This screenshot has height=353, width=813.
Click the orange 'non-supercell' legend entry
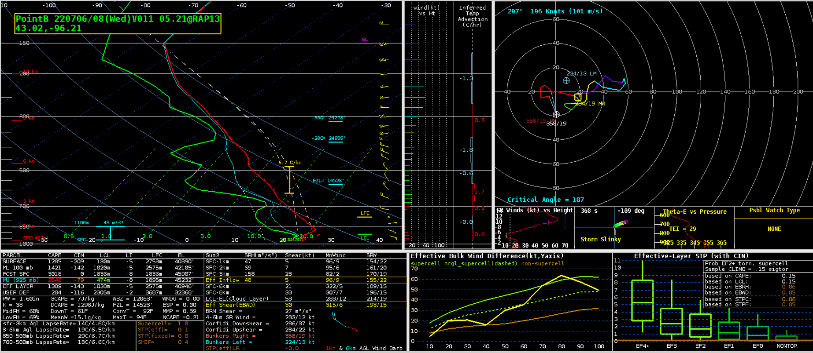(x=543, y=263)
